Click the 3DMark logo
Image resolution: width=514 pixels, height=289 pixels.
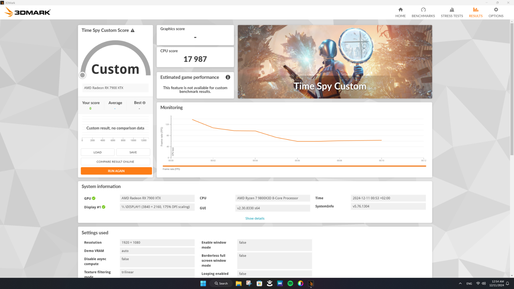pos(27,12)
